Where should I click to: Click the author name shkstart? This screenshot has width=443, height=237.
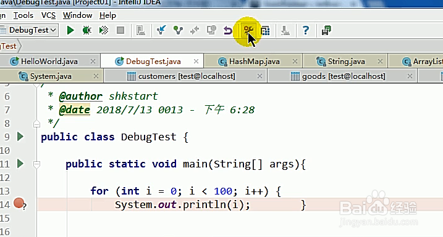(x=133, y=96)
